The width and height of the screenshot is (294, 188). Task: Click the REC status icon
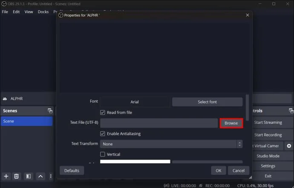click(x=201, y=185)
